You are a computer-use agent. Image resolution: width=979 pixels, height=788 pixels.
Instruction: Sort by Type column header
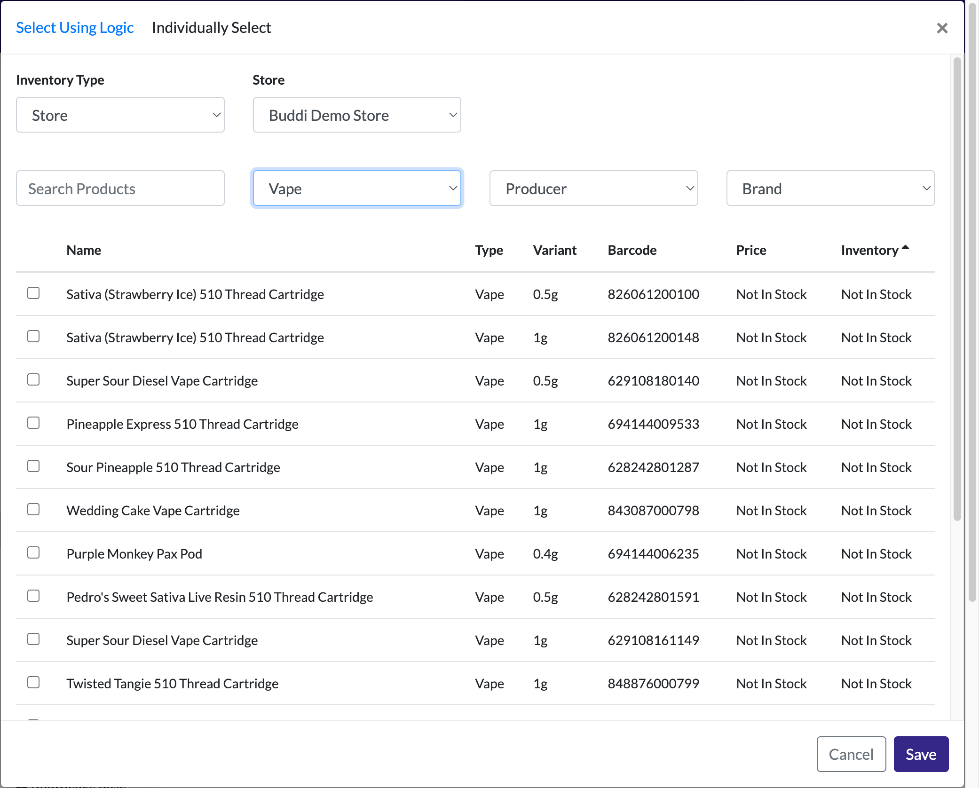pyautogui.click(x=489, y=250)
